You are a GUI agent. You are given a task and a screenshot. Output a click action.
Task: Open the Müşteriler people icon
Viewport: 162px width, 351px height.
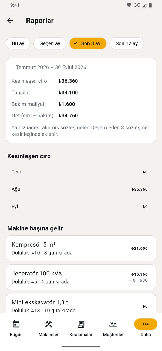click(113, 324)
